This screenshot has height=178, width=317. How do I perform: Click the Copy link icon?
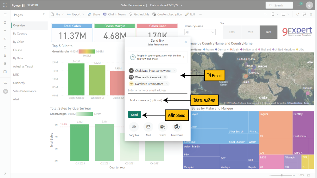tap(134, 127)
